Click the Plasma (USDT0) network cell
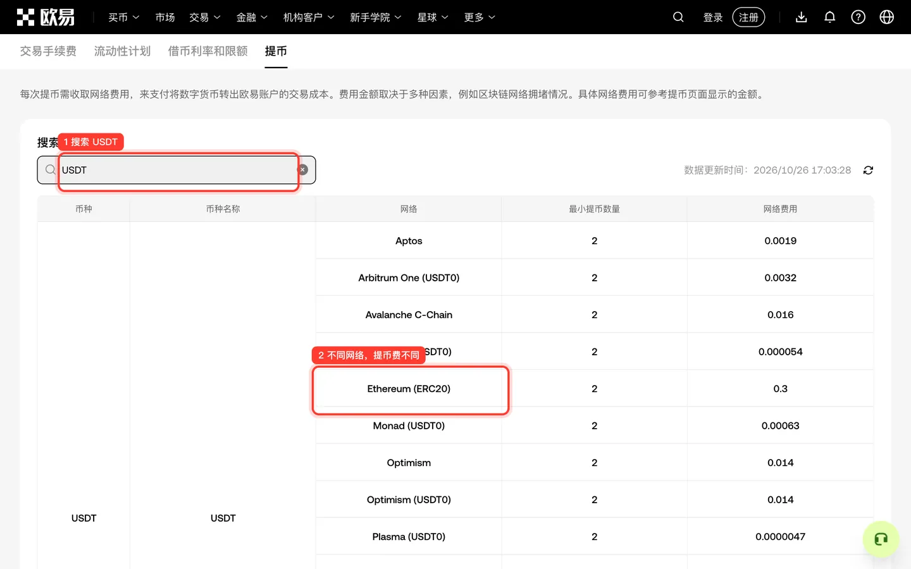The height and width of the screenshot is (569, 911). [x=409, y=537]
